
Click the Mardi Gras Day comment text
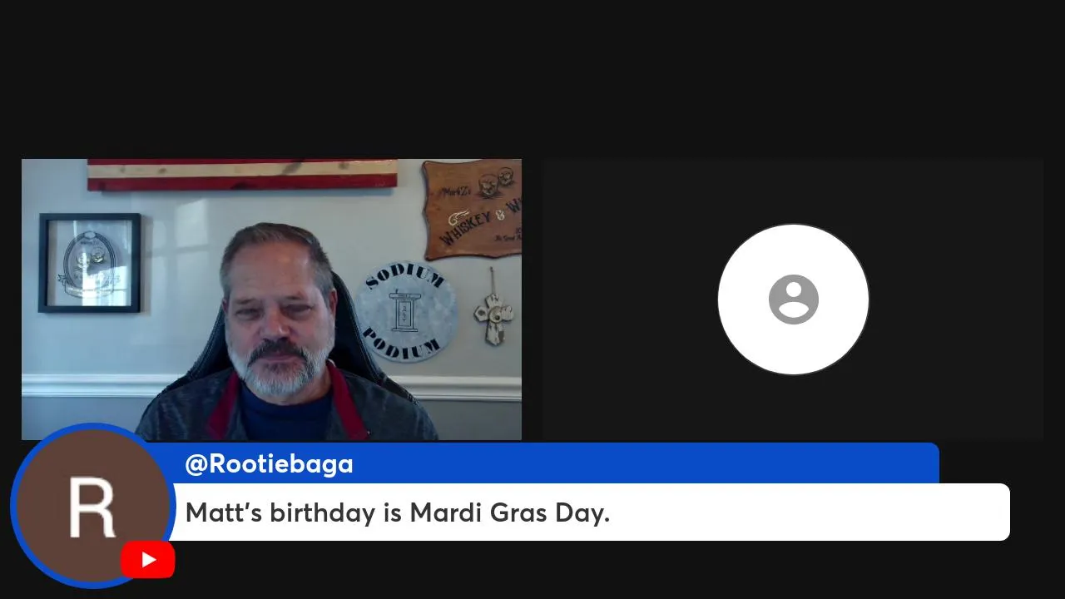tap(398, 512)
